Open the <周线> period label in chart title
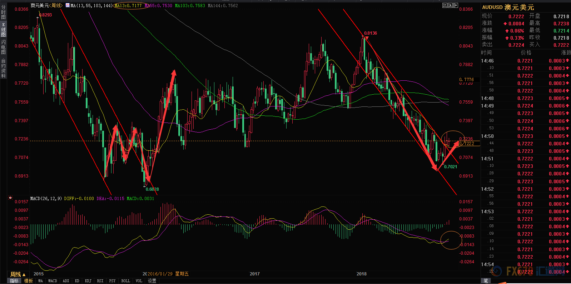This screenshot has width=571, height=284. pyautogui.click(x=55, y=5)
